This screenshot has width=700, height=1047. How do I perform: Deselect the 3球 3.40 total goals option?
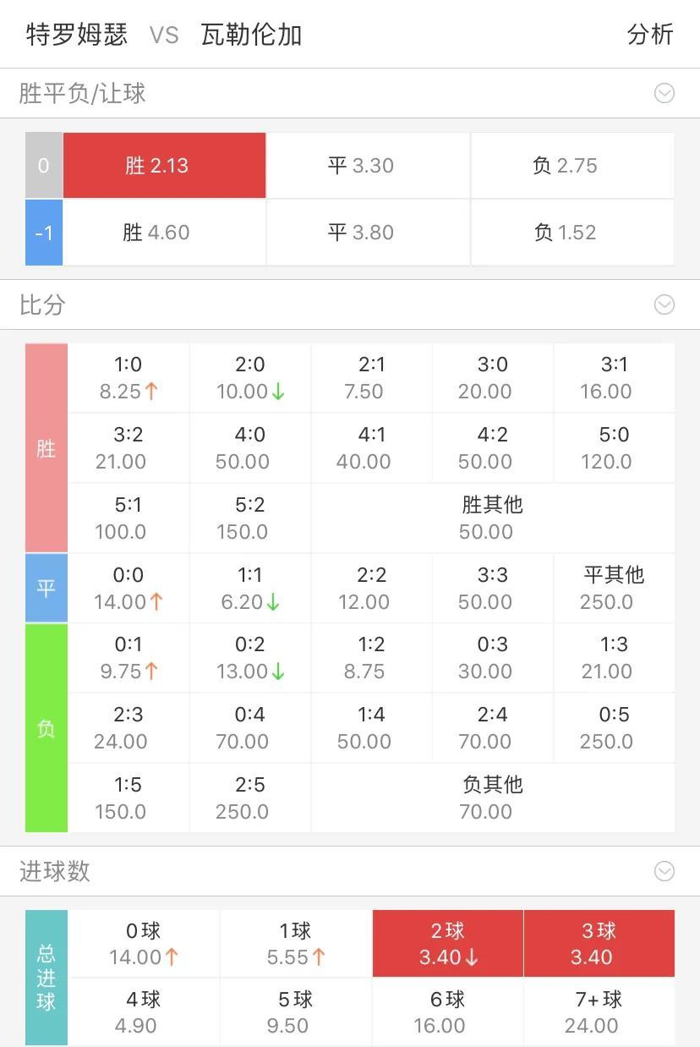coord(599,944)
